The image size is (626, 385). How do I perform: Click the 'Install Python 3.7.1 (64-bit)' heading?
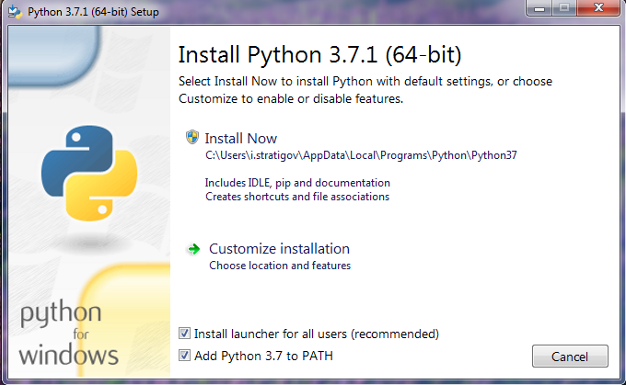[319, 54]
